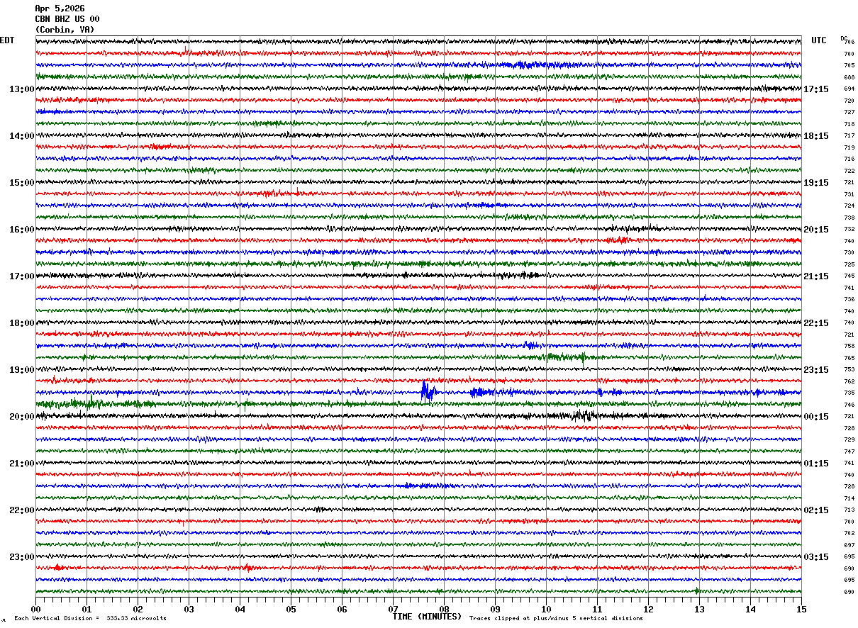Viewport: 858px width, 628px height.
Task: Click the EDT timezone label
Action: click(x=7, y=40)
